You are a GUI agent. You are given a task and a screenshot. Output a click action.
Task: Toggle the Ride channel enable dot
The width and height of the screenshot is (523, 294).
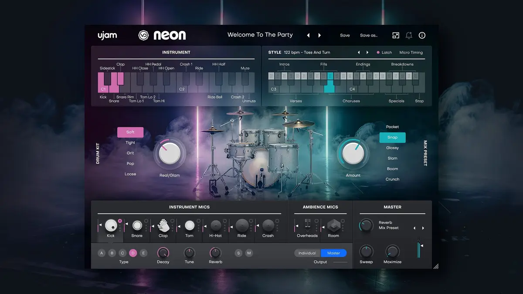tap(251, 221)
